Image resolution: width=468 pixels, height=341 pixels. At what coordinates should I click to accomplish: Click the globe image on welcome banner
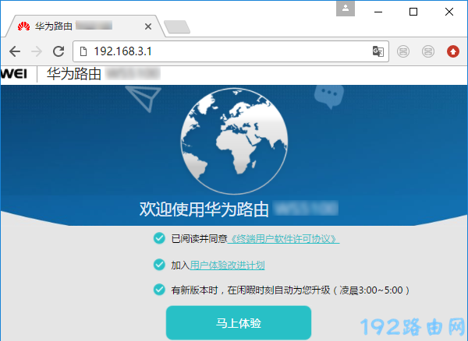(234, 142)
